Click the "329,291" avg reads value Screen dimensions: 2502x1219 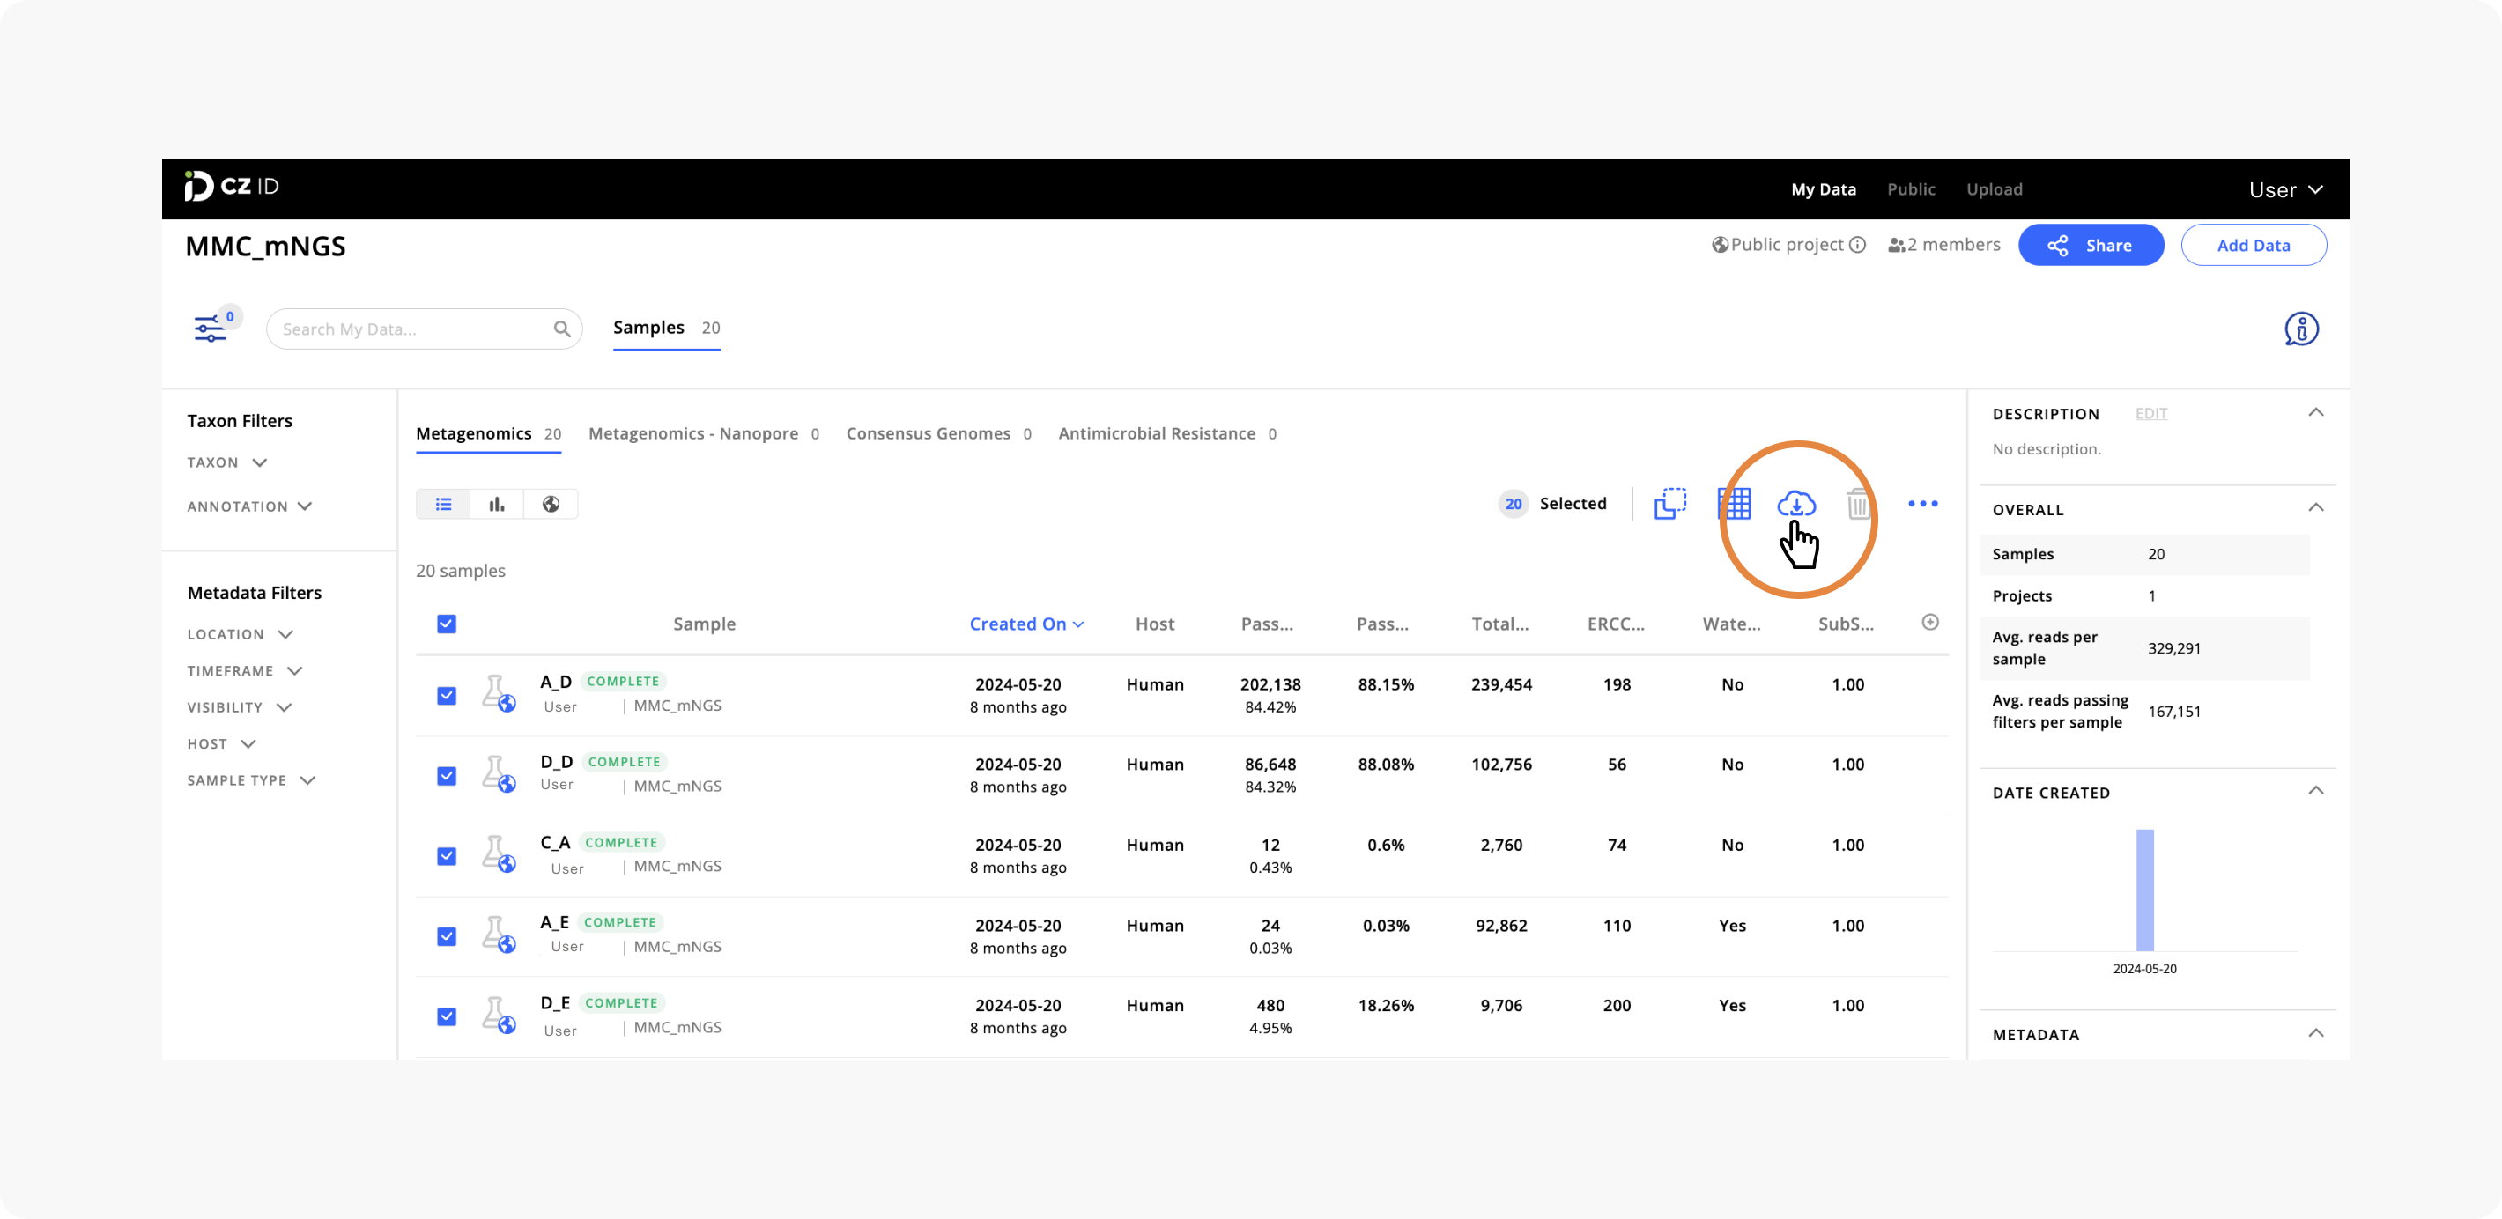pyautogui.click(x=2173, y=648)
